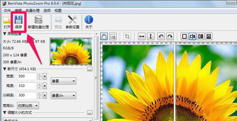Open the resolution unit dropdown (像素/in)
Image resolution: width=237 pixels, height=121 pixels.
(x=64, y=95)
